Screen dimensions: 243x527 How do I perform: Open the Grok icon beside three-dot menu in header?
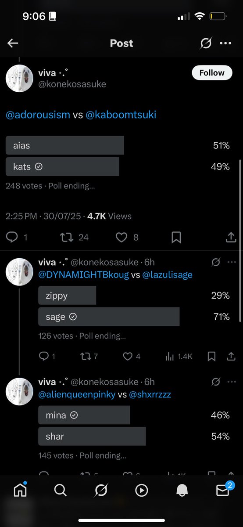point(205,43)
